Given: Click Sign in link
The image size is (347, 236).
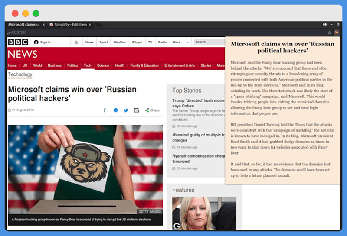Looking at the screenshot, I should (x=42, y=42).
